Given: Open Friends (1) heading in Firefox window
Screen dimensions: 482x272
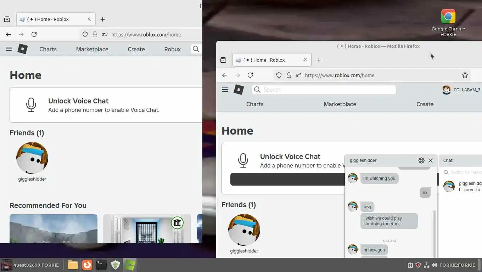Looking at the screenshot, I should coord(239,205).
